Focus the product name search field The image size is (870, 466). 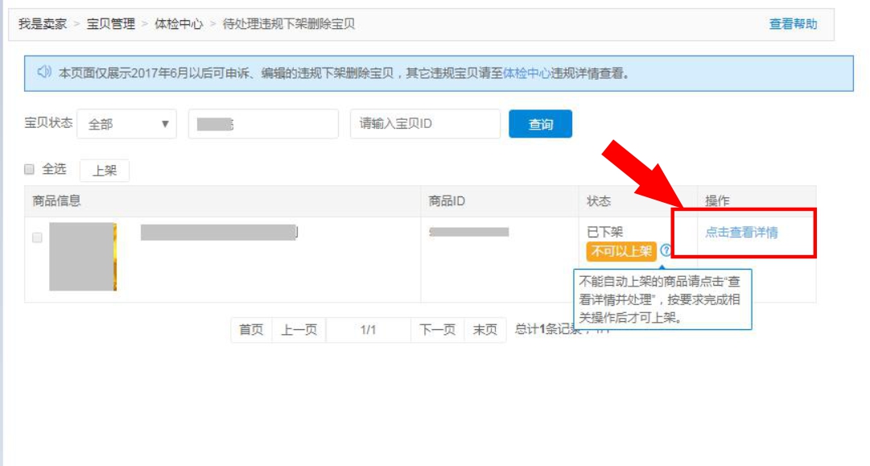click(x=263, y=124)
